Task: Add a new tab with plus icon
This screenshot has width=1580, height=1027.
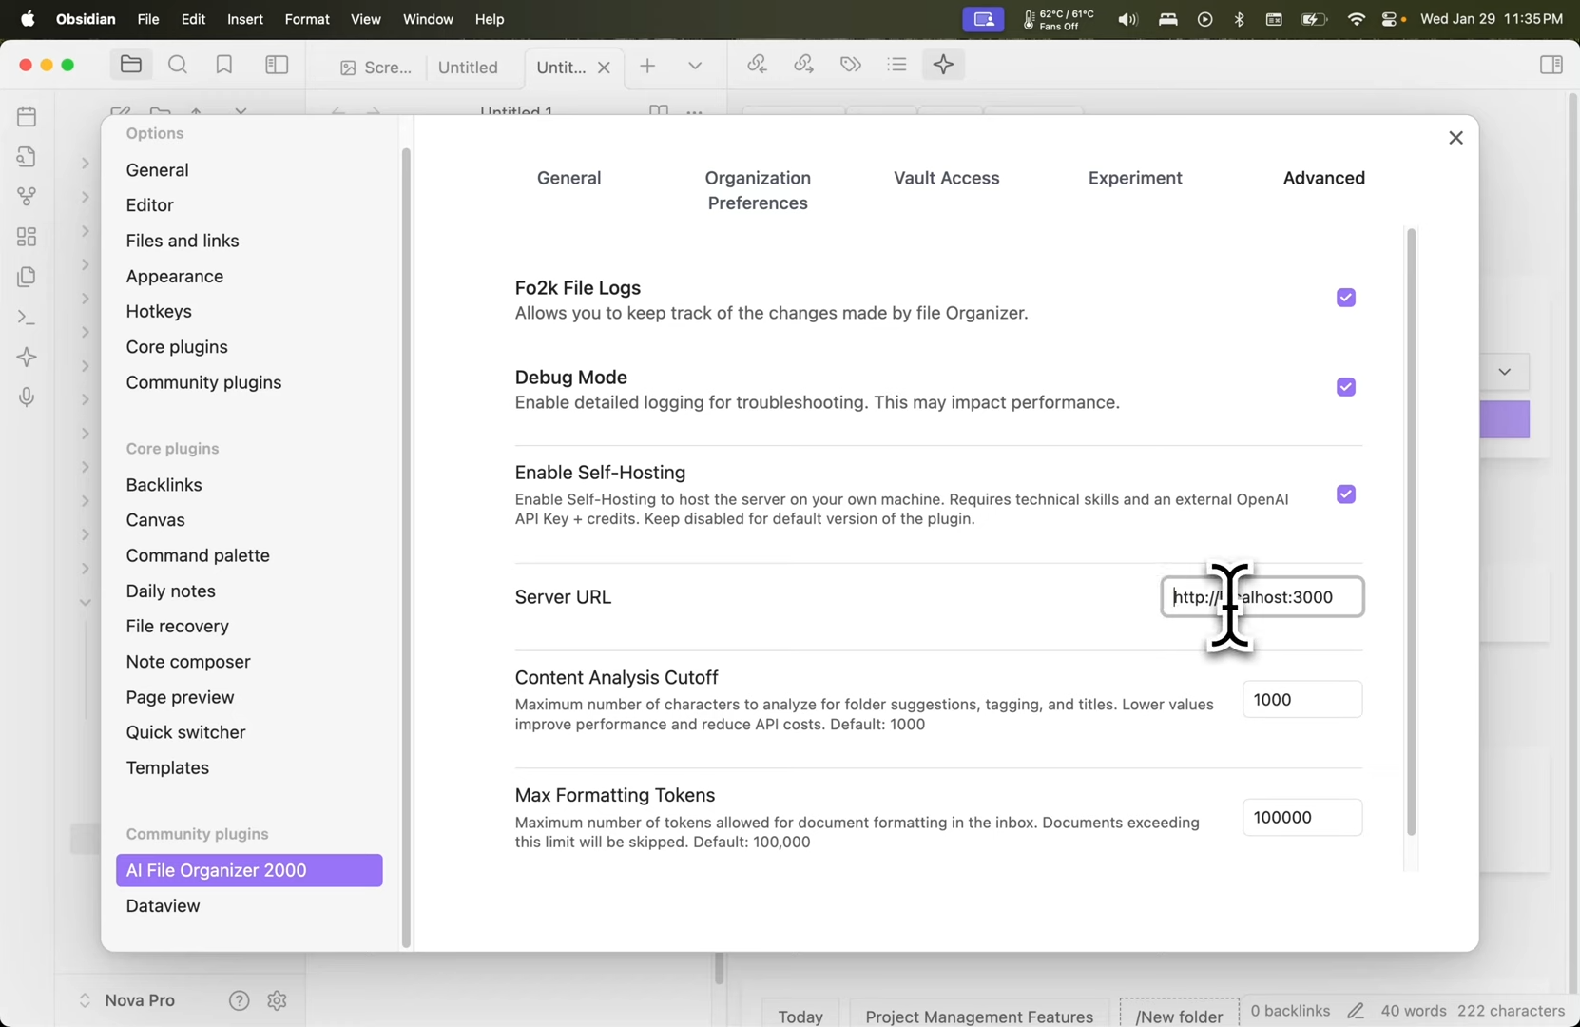Action: coord(647,66)
